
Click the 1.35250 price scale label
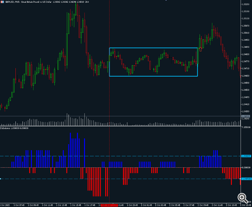[x=246, y=4]
